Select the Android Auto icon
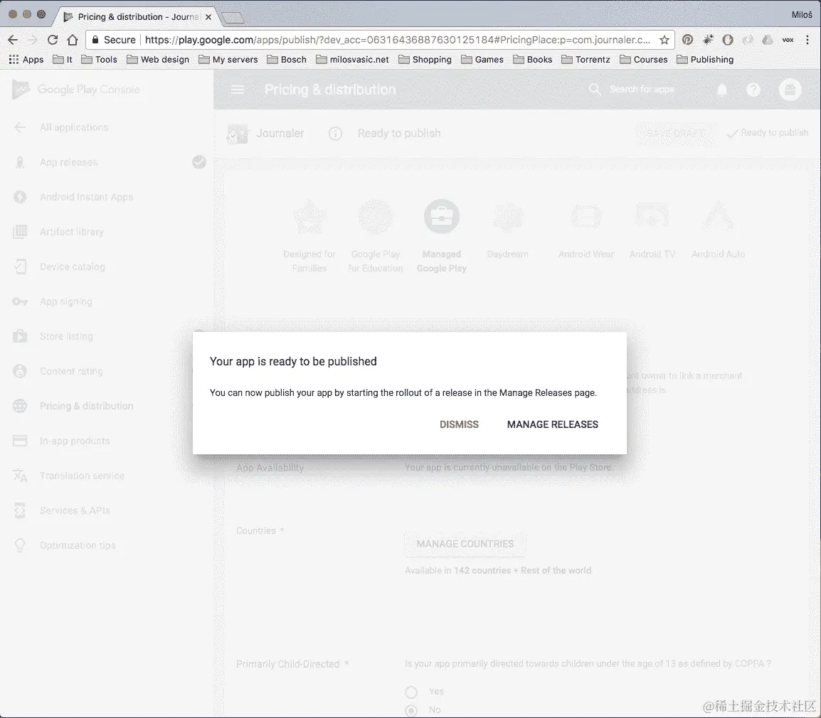This screenshot has height=718, width=821. point(718,216)
